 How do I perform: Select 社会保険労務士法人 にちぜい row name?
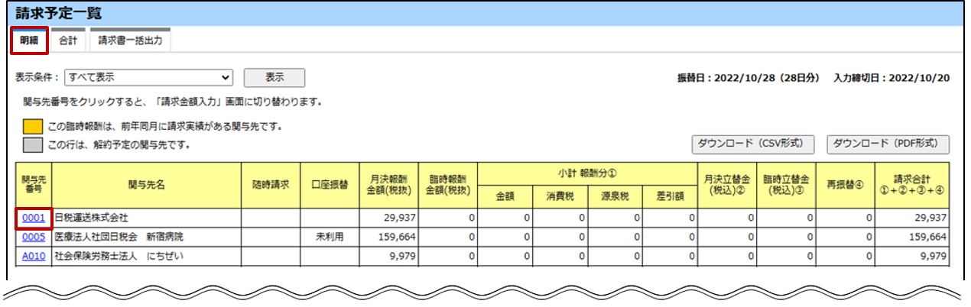tap(146, 257)
